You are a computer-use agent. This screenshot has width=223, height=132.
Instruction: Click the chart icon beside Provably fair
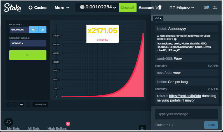[x=28, y=105]
